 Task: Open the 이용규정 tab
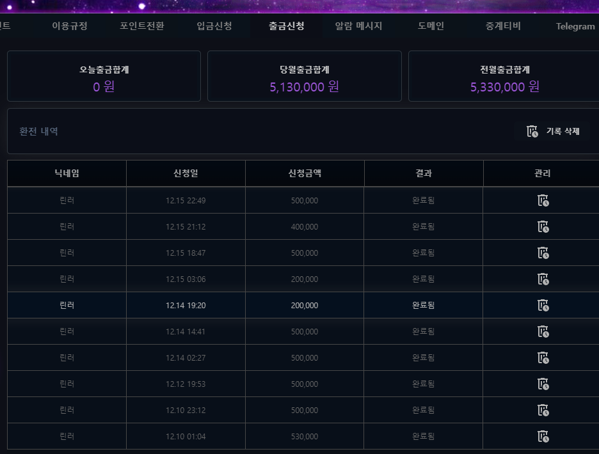pos(70,26)
